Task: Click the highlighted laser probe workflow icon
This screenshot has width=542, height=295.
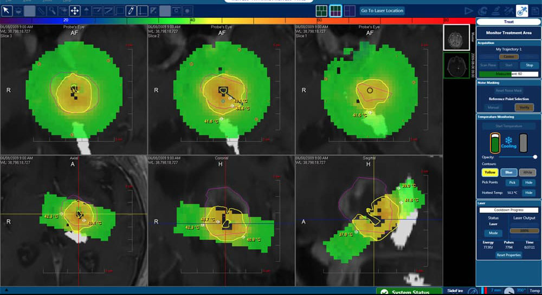Action: point(522,11)
